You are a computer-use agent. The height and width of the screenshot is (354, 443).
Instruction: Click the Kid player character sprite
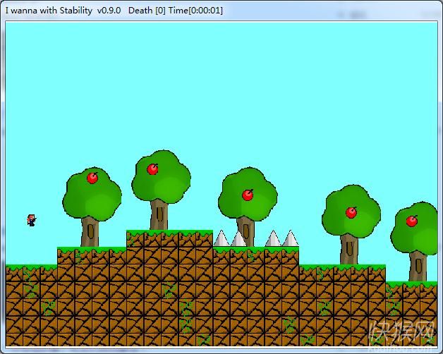click(x=32, y=220)
